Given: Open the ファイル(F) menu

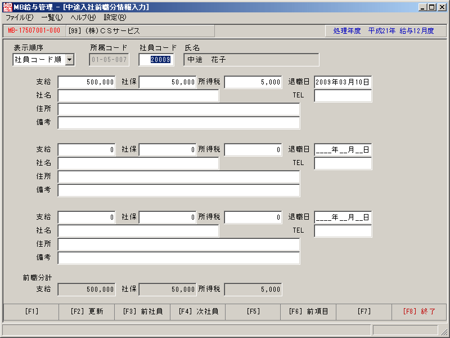Looking at the screenshot, I should [x=20, y=17].
